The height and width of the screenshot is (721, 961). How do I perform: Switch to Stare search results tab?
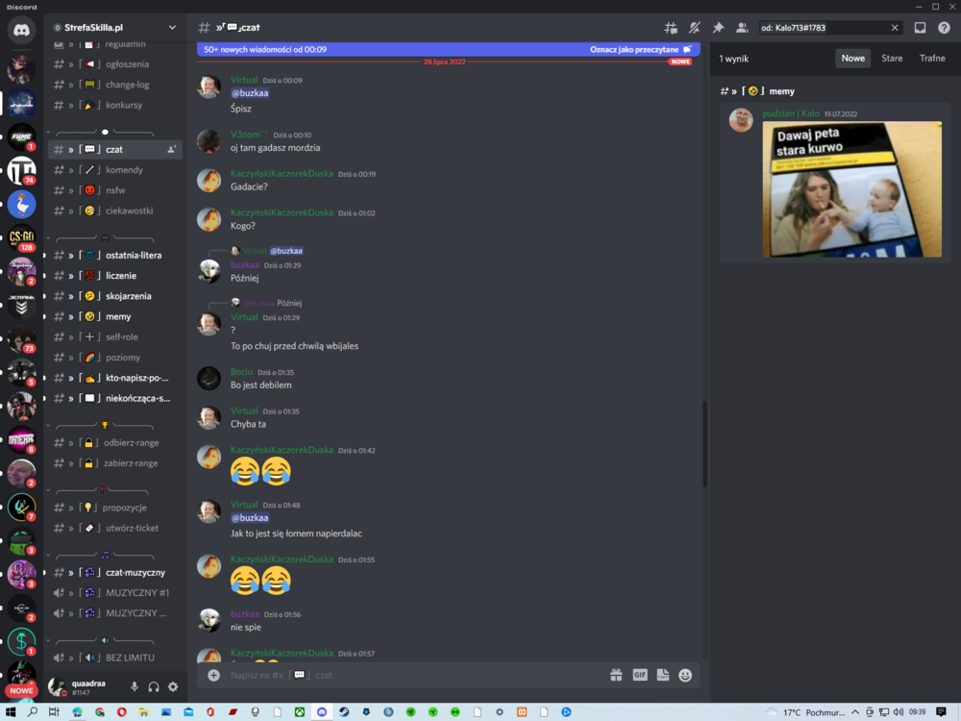pos(892,59)
